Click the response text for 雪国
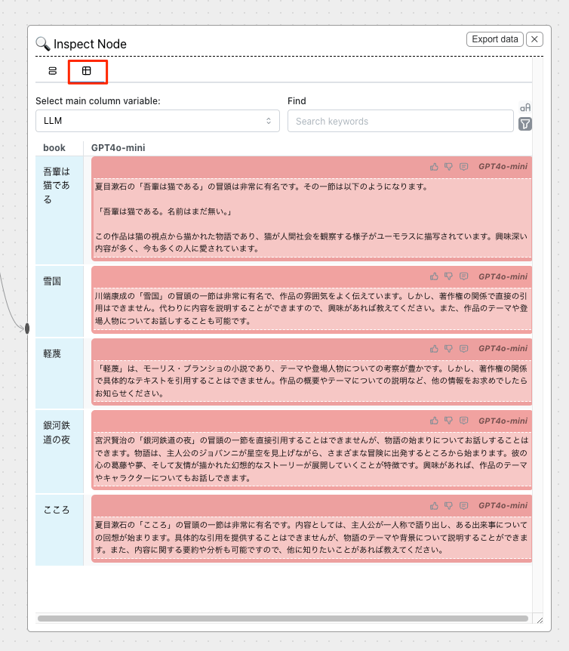The image size is (569, 651). click(x=312, y=308)
